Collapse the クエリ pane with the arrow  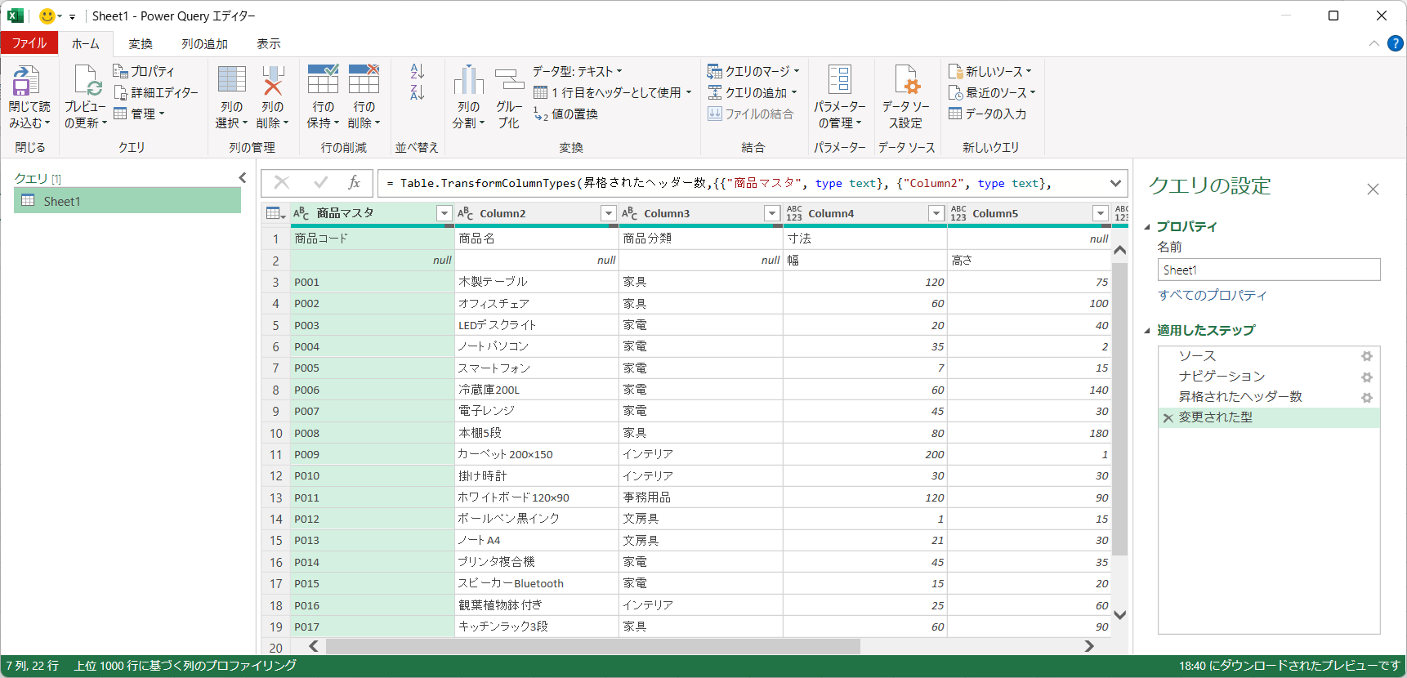pos(242,177)
